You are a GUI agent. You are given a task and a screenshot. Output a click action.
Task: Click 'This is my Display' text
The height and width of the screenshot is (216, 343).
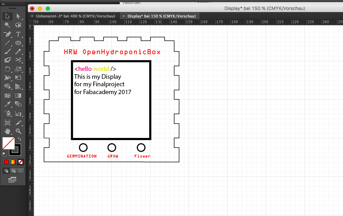pyautogui.click(x=98, y=77)
